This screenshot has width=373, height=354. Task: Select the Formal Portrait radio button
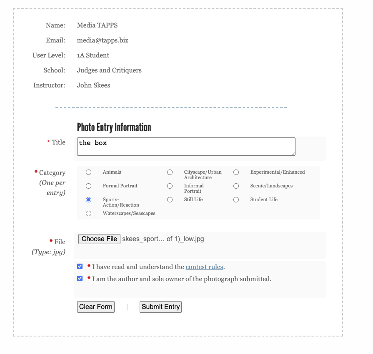(x=88, y=186)
